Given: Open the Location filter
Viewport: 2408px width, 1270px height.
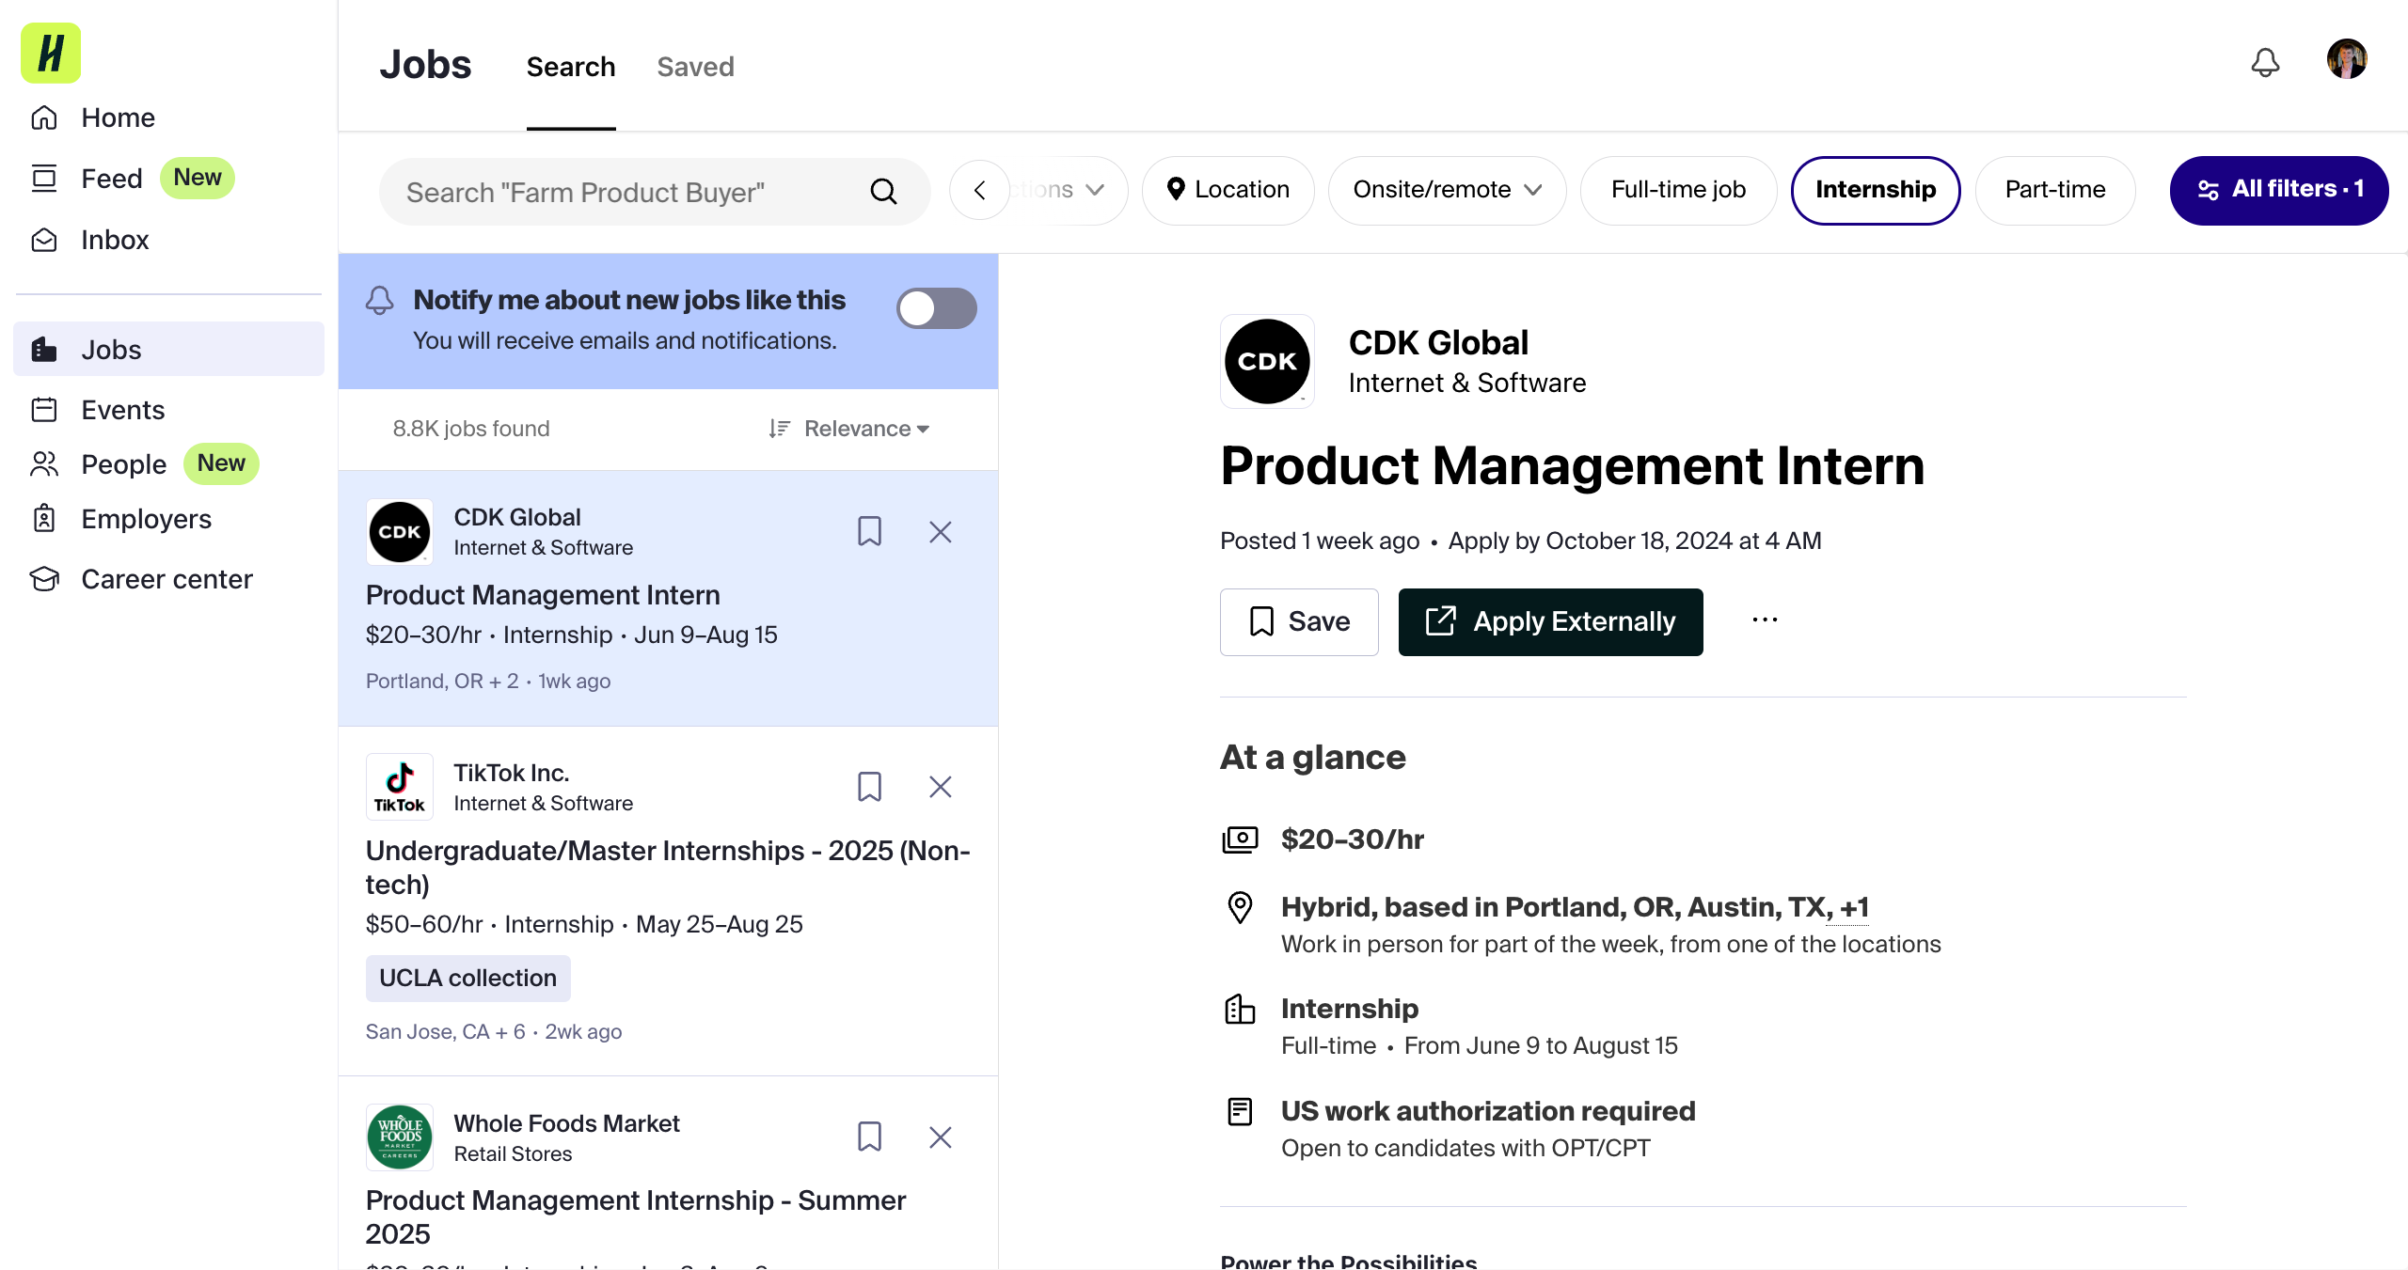Looking at the screenshot, I should [1228, 190].
